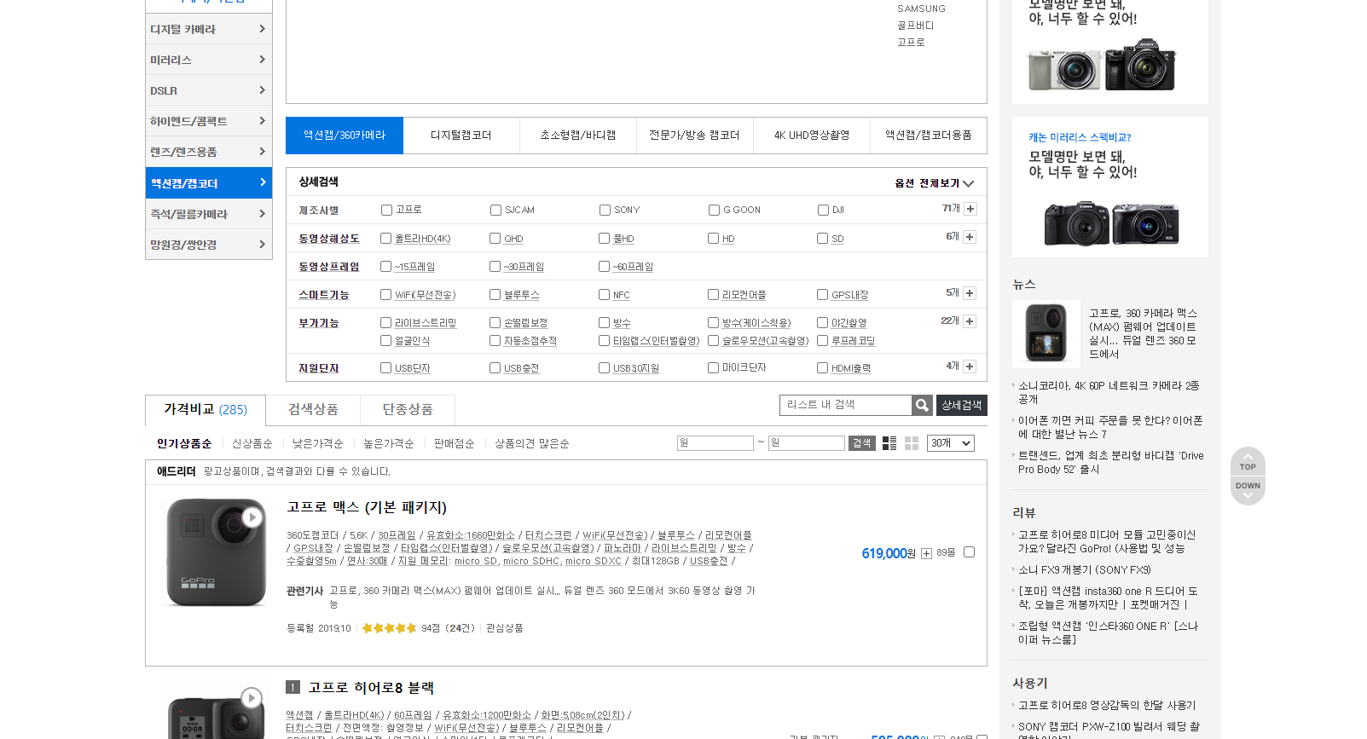The image size is (1367, 739).
Task: Open the Canon mirrorless spec comparison banner
Action: tap(1109, 188)
